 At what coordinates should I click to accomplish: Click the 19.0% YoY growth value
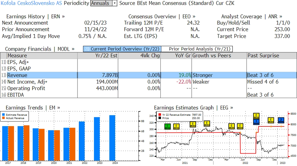pyautogui.click(x=185, y=75)
